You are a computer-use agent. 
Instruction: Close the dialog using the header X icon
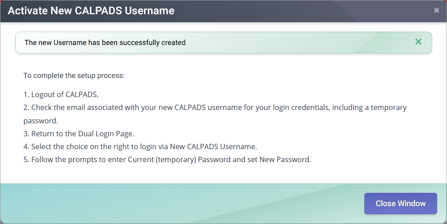point(436,10)
